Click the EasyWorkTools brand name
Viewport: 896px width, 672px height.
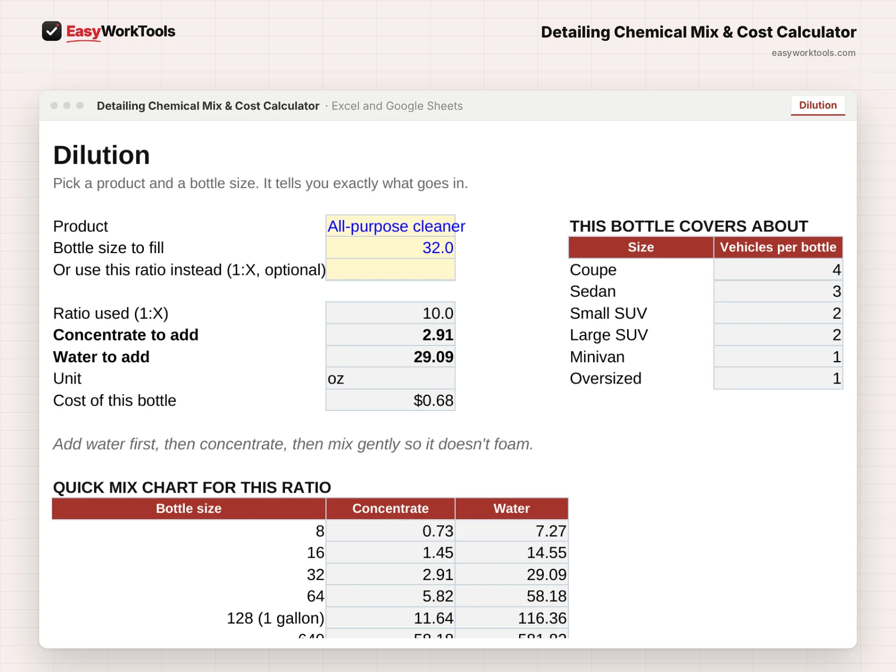[x=120, y=31]
